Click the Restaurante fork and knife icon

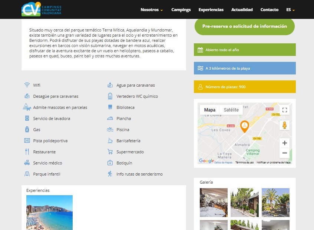(x=27, y=151)
